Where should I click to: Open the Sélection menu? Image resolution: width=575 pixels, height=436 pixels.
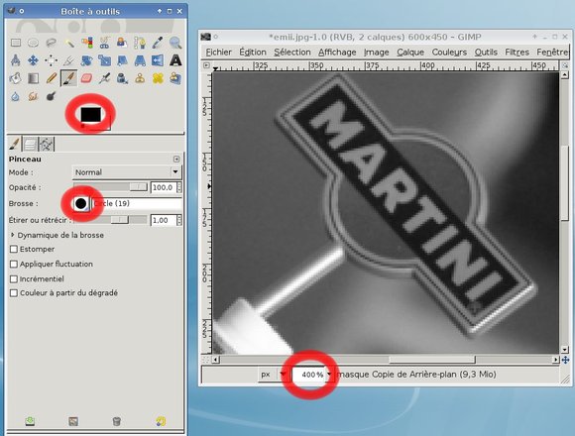292,53
